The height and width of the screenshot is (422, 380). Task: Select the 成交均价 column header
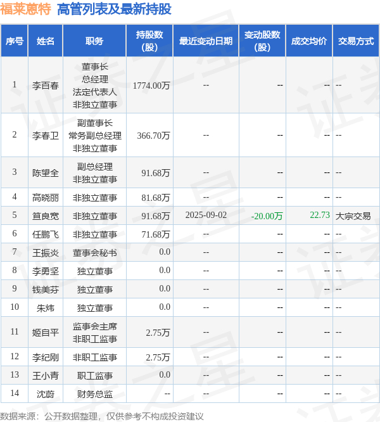[x=309, y=41]
